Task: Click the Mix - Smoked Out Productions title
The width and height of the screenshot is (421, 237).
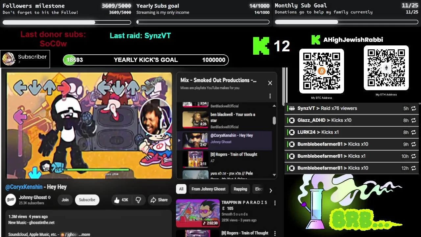Action: (218, 80)
